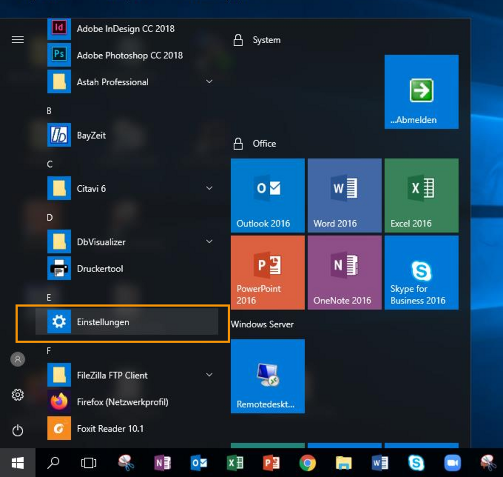
Task: Open PowerPoint from the taskbar
Action: [271, 463]
